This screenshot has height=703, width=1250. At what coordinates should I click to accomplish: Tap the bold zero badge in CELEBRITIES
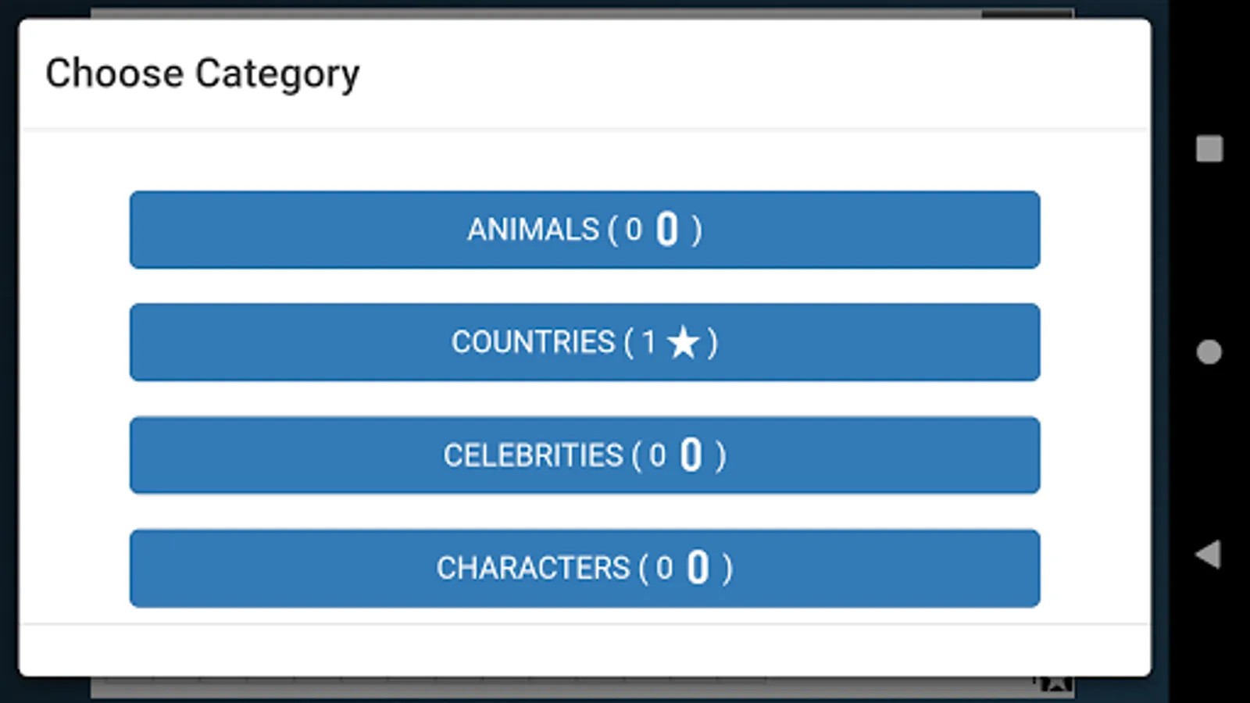tap(691, 455)
